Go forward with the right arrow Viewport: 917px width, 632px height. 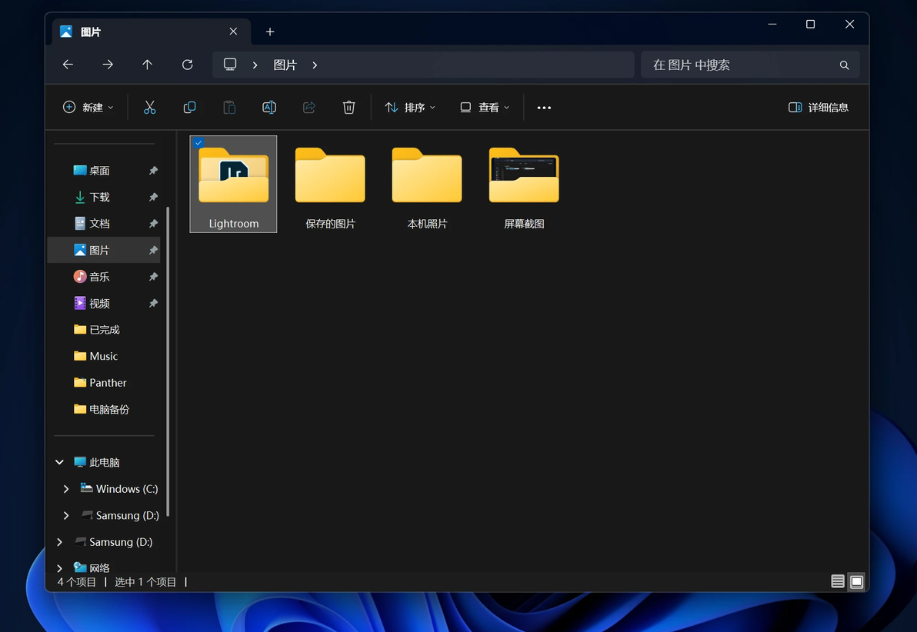click(x=108, y=65)
